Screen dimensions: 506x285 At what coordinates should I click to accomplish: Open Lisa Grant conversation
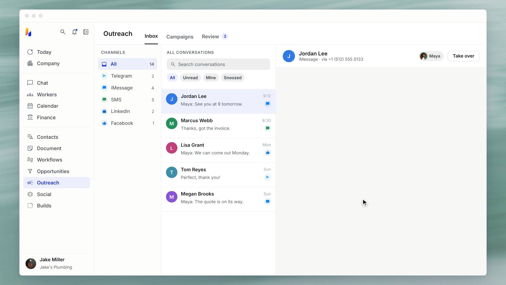point(218,150)
